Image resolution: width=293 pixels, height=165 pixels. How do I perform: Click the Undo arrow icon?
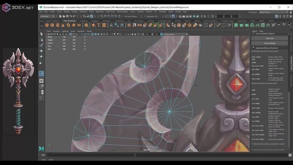[x=71, y=16]
